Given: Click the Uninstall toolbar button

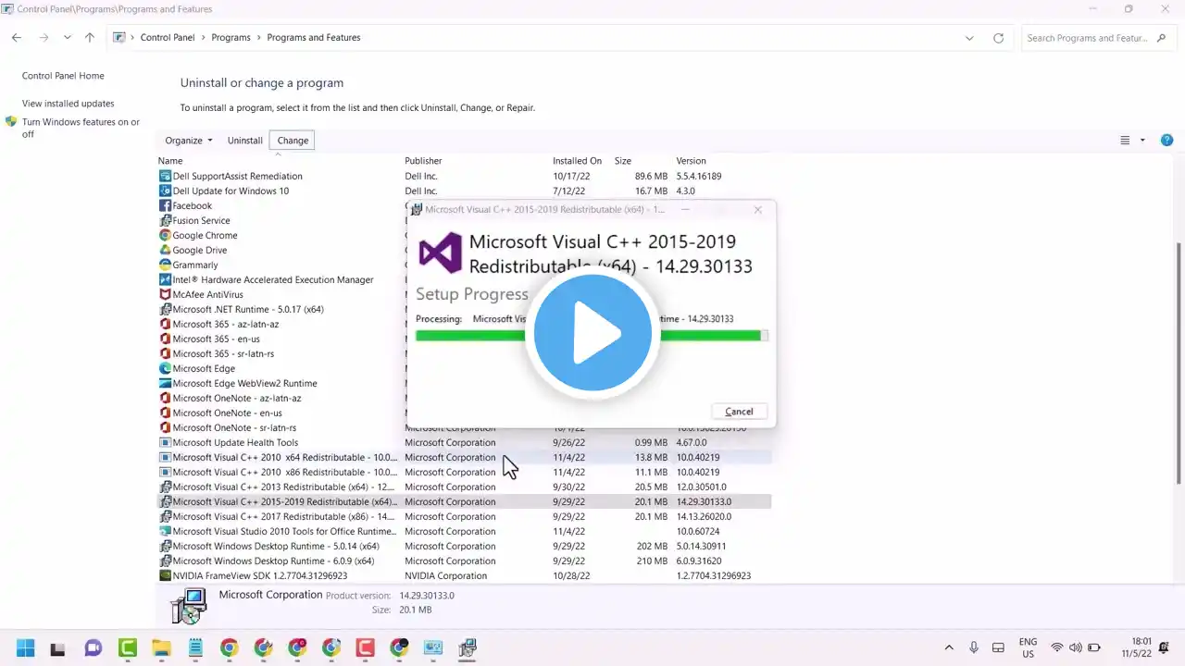Looking at the screenshot, I should [245, 141].
